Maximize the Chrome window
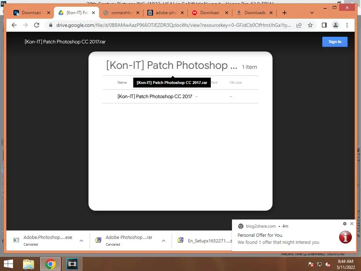Screen dimensions: 361x271 pyautogui.click(x=335, y=8)
